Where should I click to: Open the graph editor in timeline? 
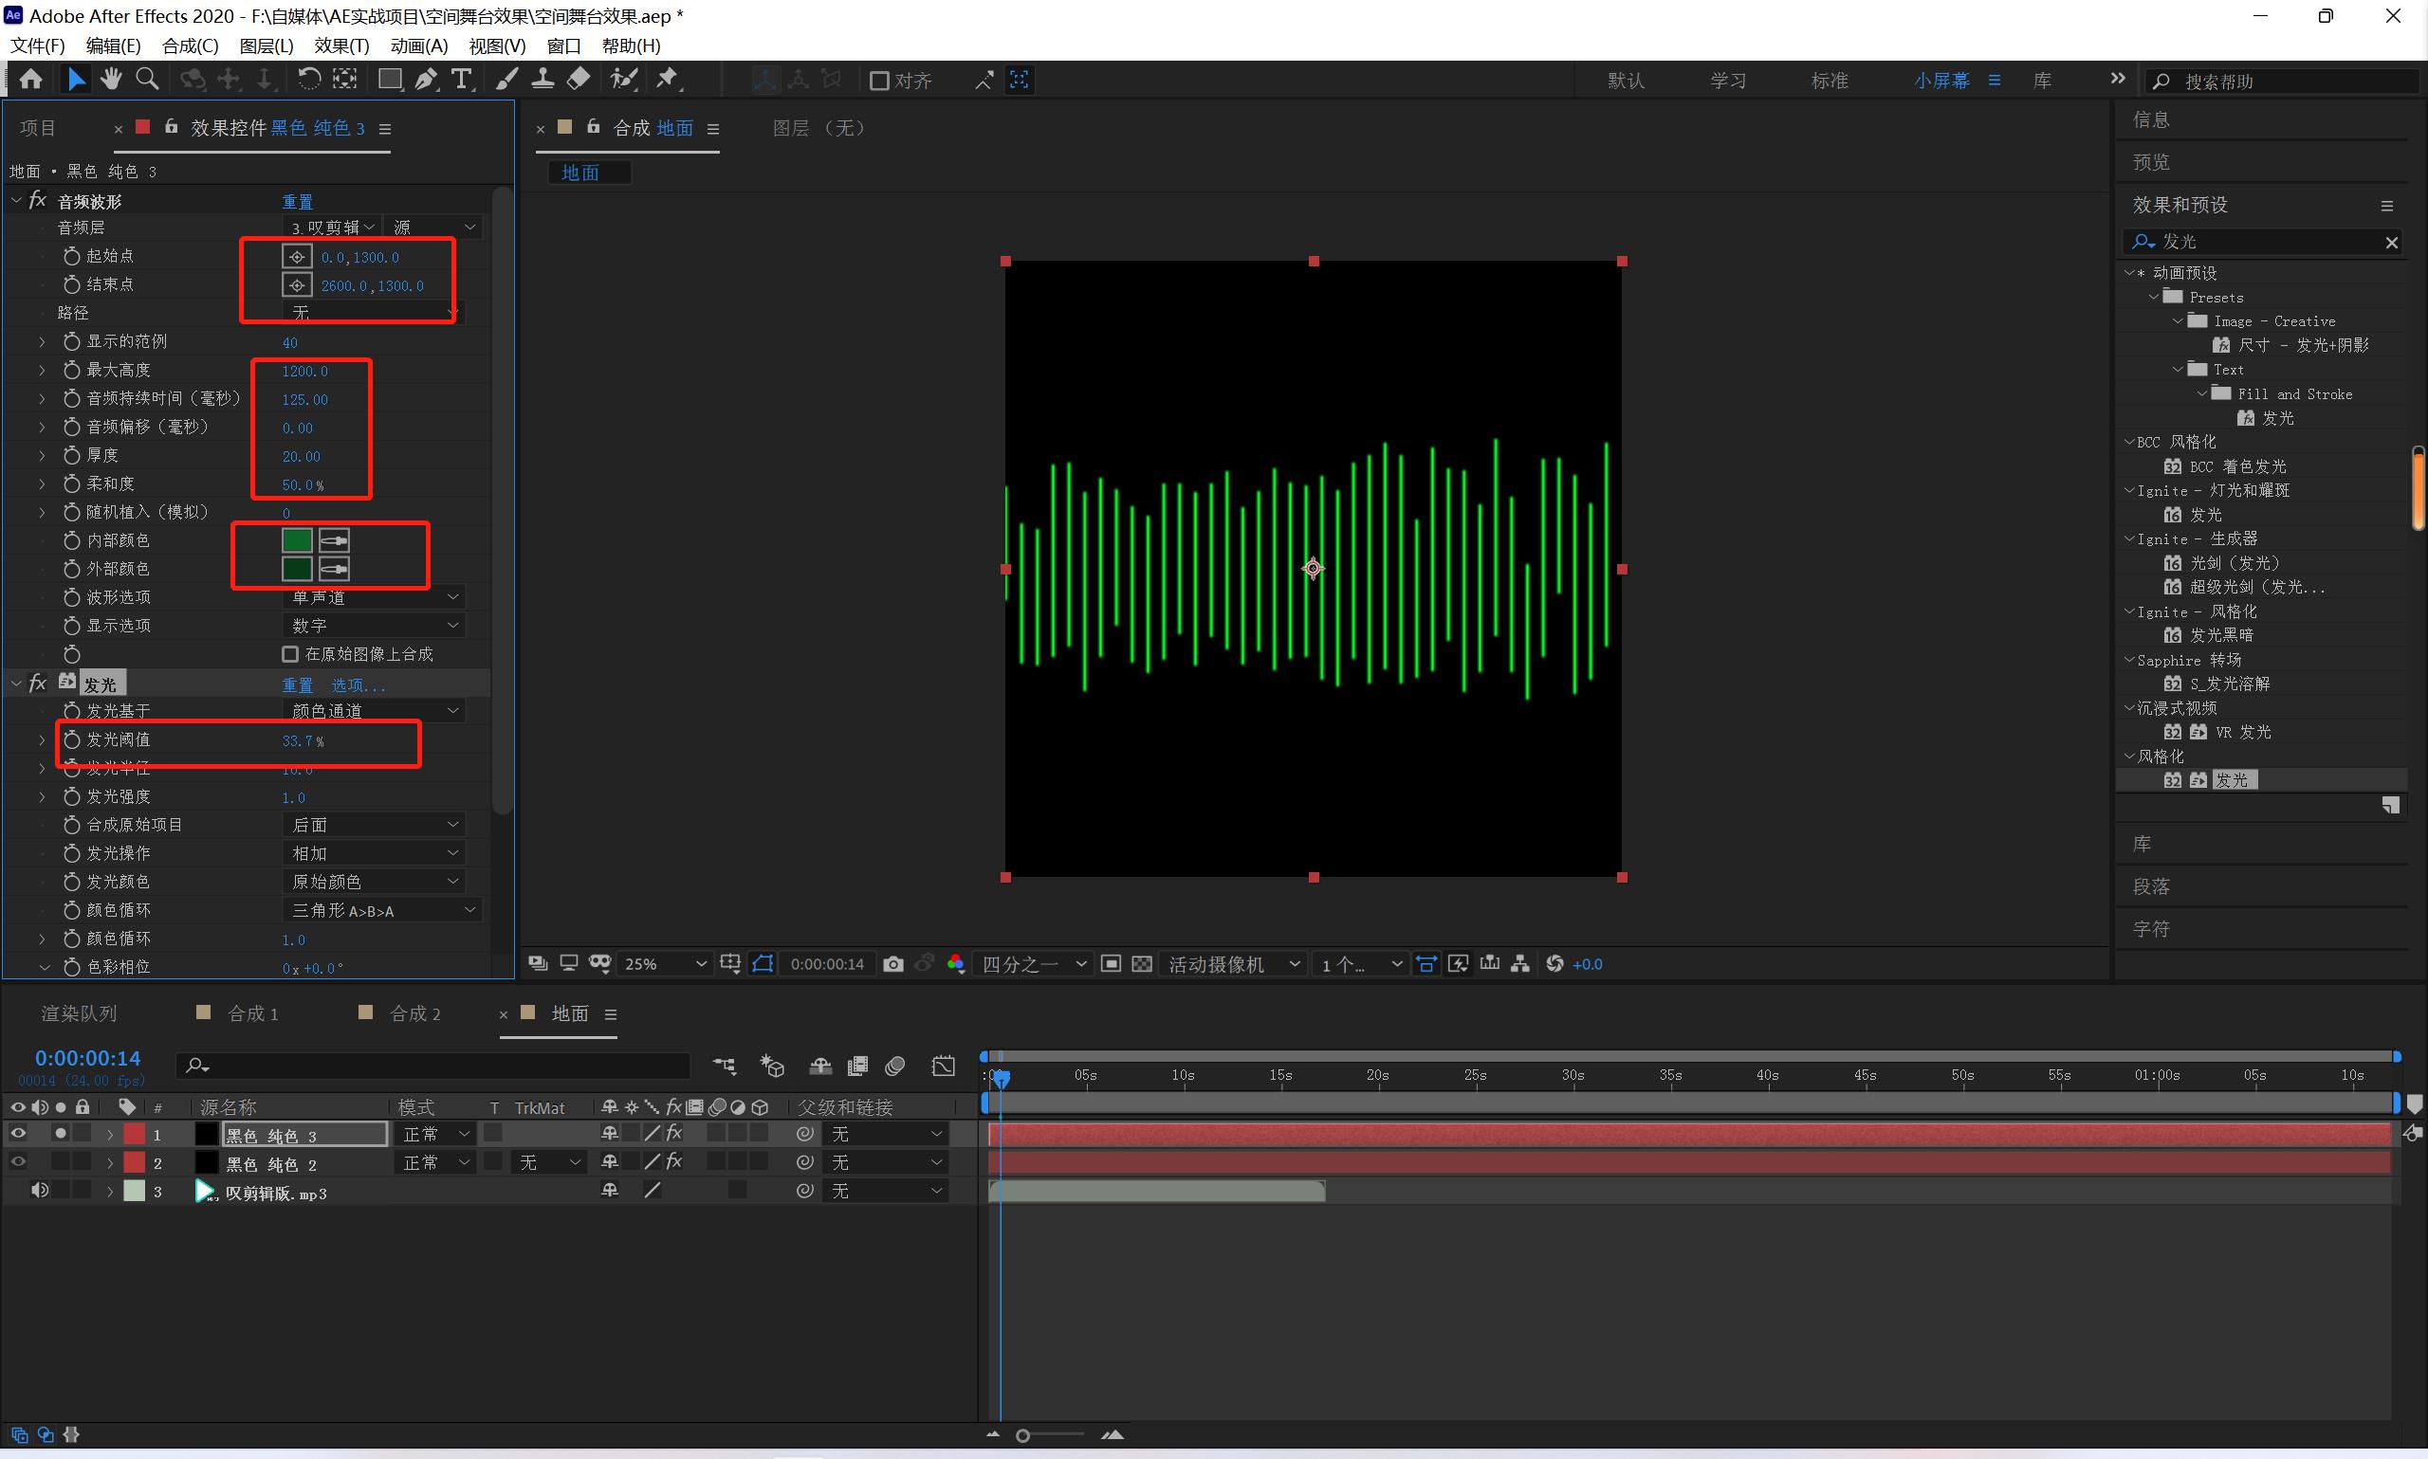[x=943, y=1066]
